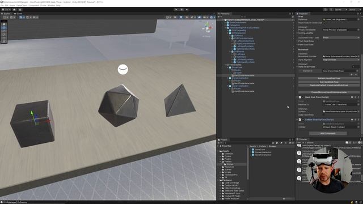Toggle Collider Grab Surface (Script) enabled checkbox
This screenshot has height=204, width=363.
coord(303,120)
